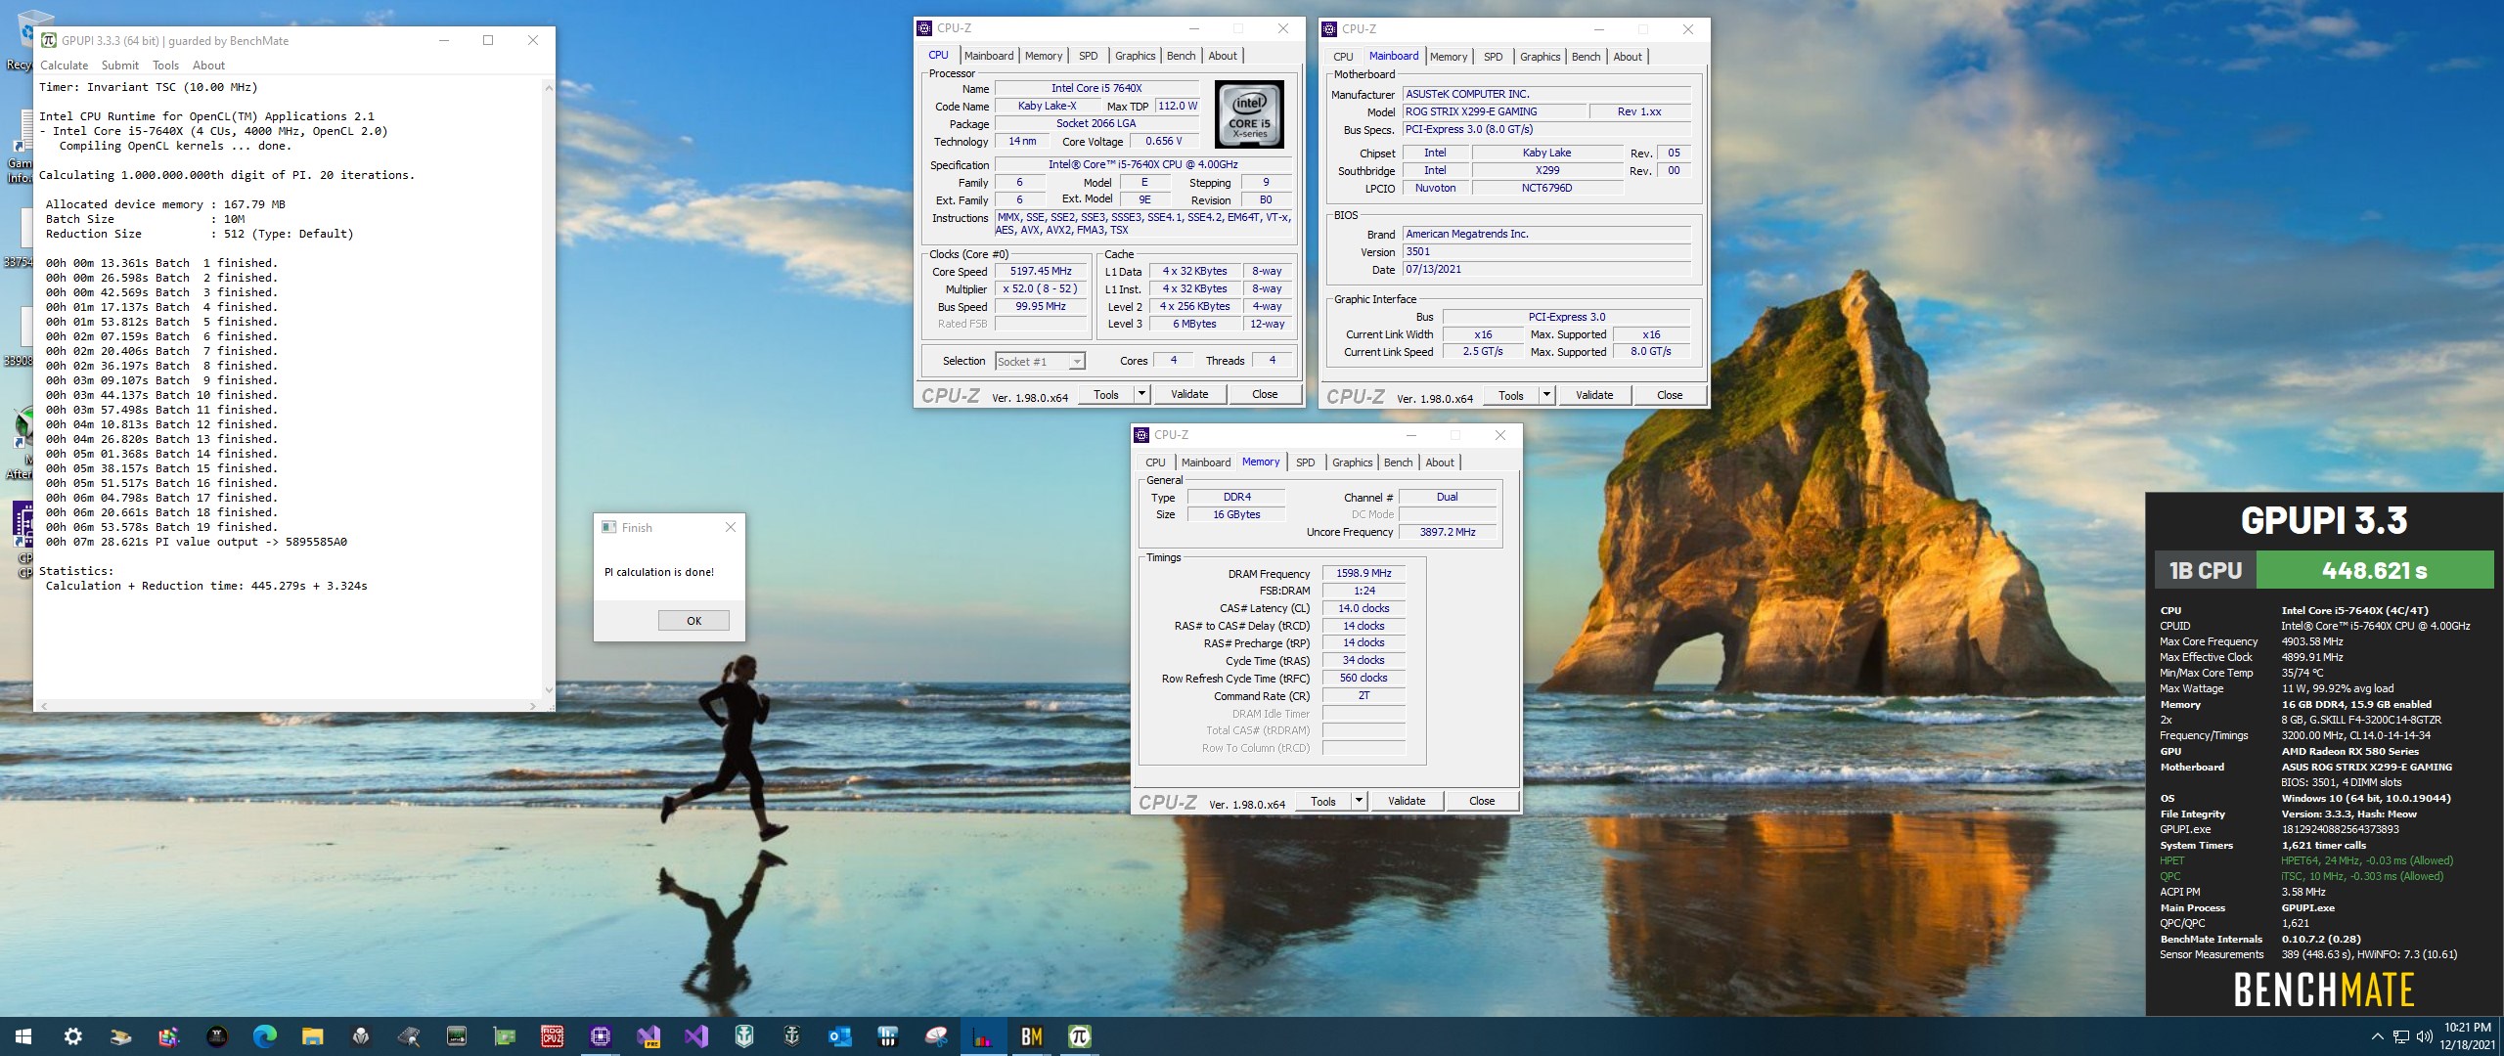Viewport: 2504px width, 1056px height.
Task: Click Validate in the CPU-Z CPU window
Action: 1189,394
